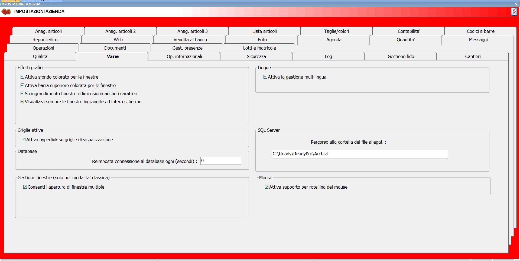Select the Anag. articoli 3 tab

click(193, 31)
